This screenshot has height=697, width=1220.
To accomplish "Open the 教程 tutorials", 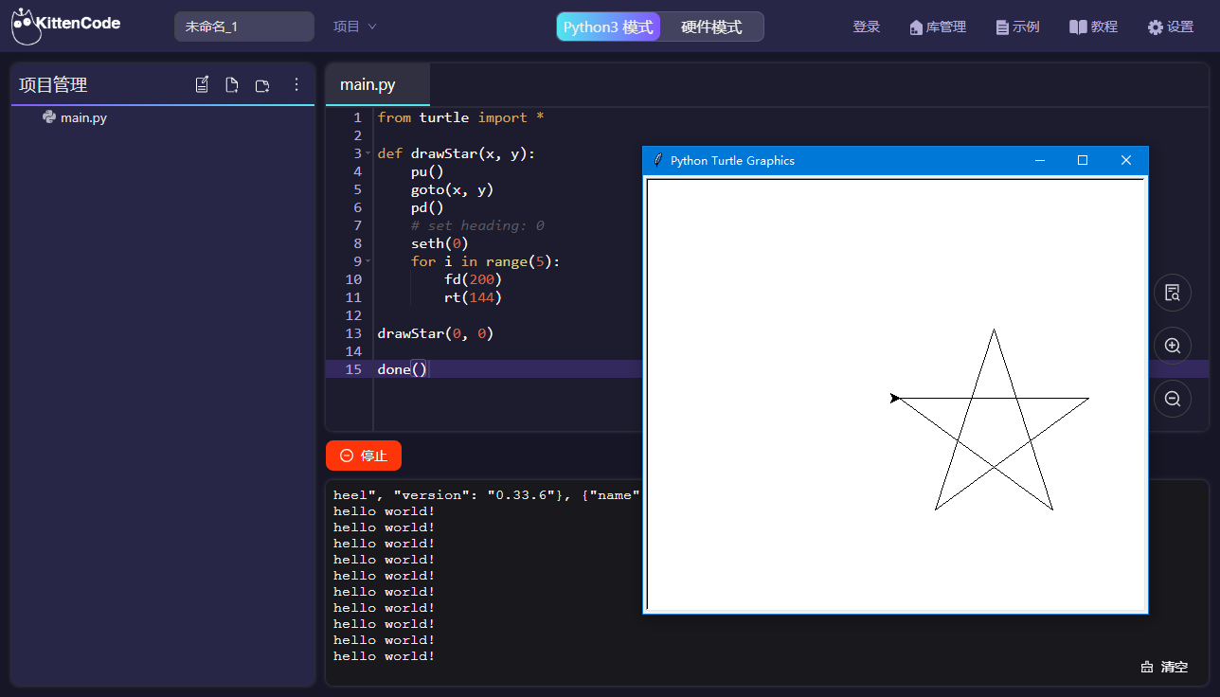I will (1093, 27).
